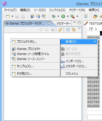Viewport: 102px width, 121px height.
Task: Switch to the ナビゲーター tab
Action: point(63,24)
